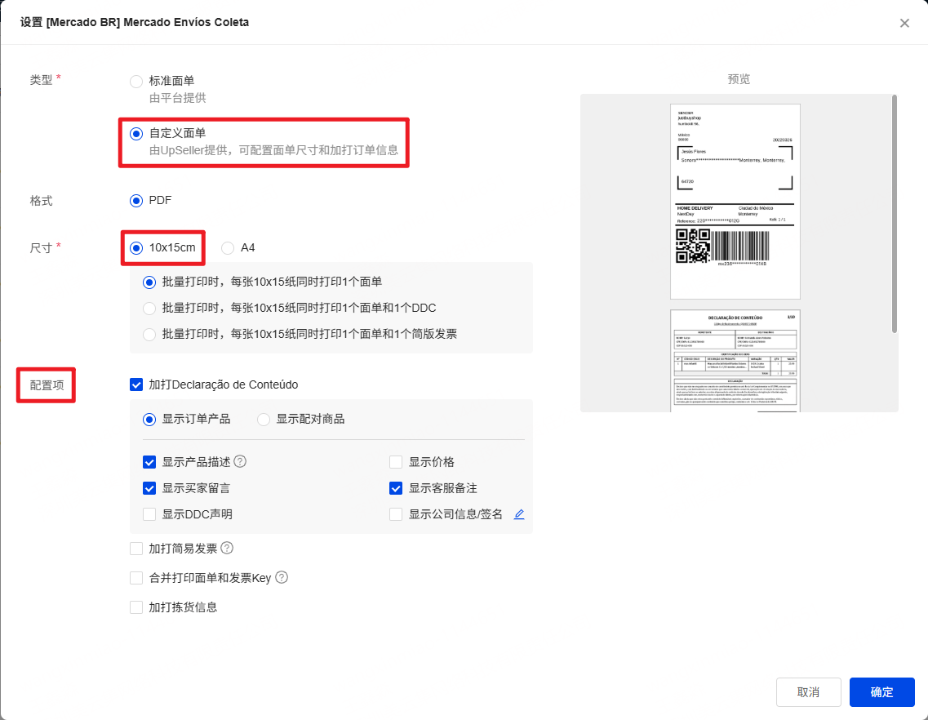Toggle the 显示客服备注 checkbox

tap(396, 488)
